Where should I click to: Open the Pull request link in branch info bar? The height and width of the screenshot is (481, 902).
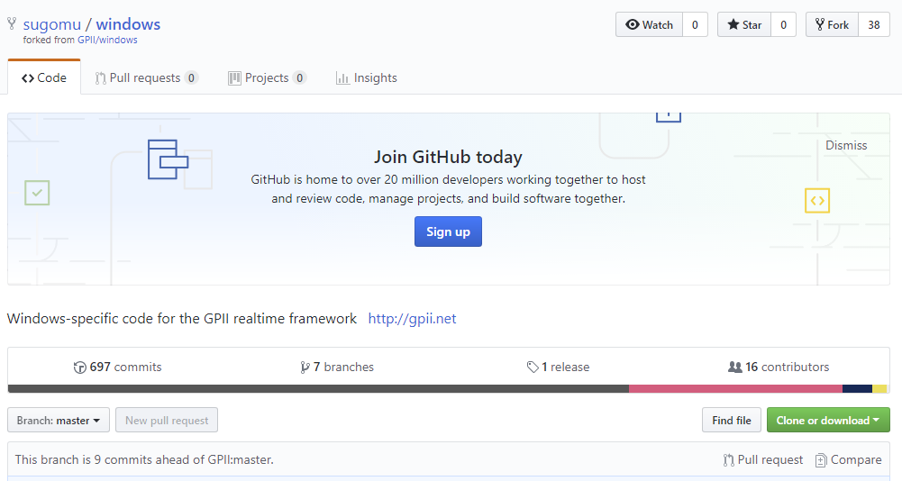tap(763, 459)
